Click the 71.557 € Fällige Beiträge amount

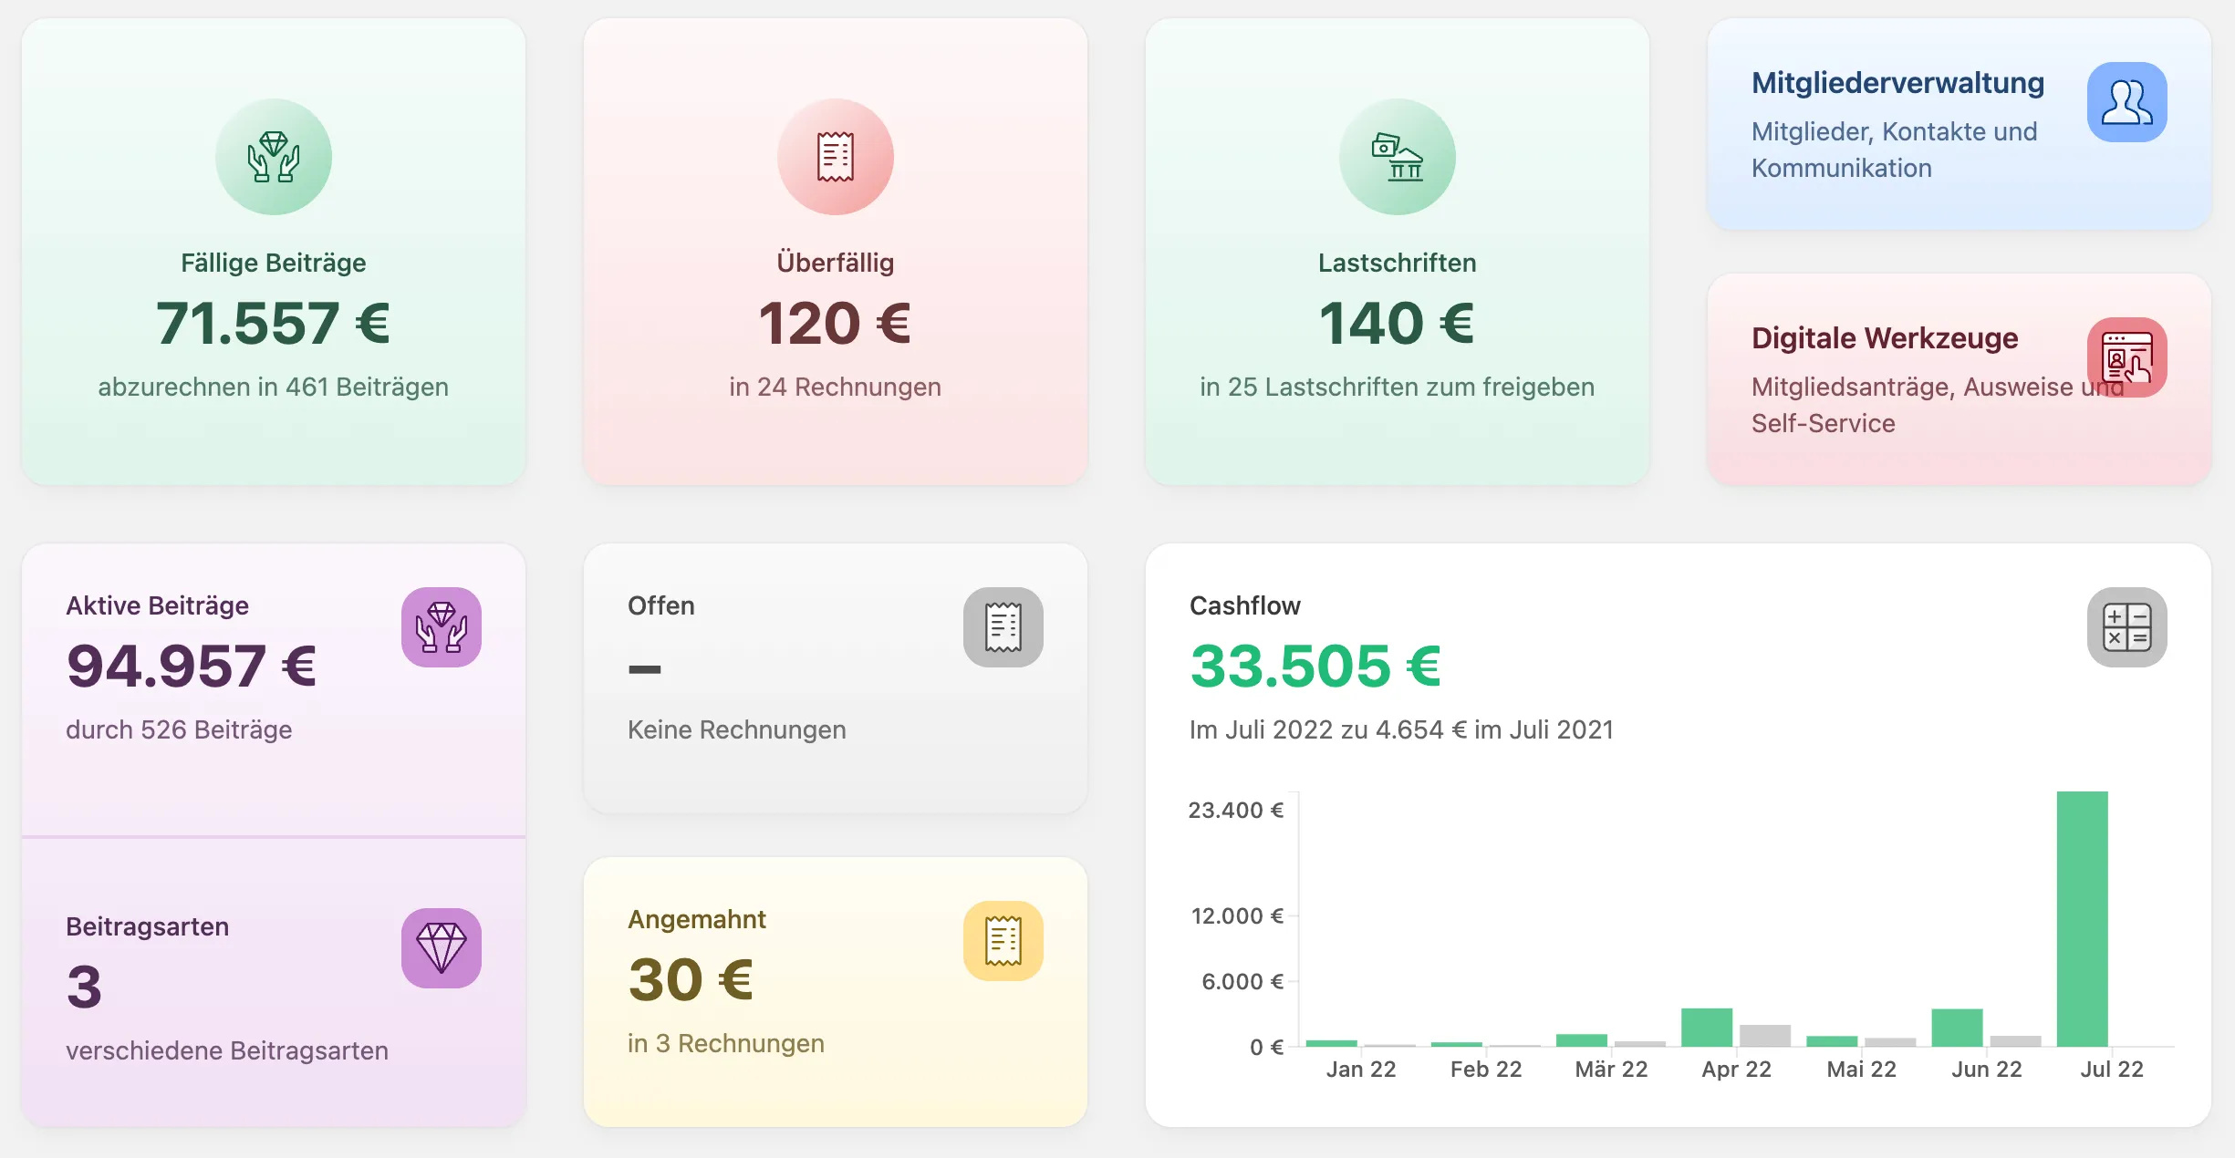tap(274, 324)
